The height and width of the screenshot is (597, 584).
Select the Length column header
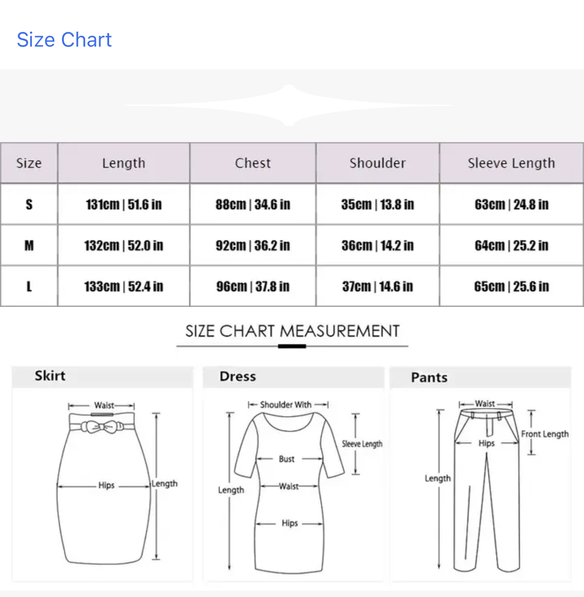(x=124, y=163)
